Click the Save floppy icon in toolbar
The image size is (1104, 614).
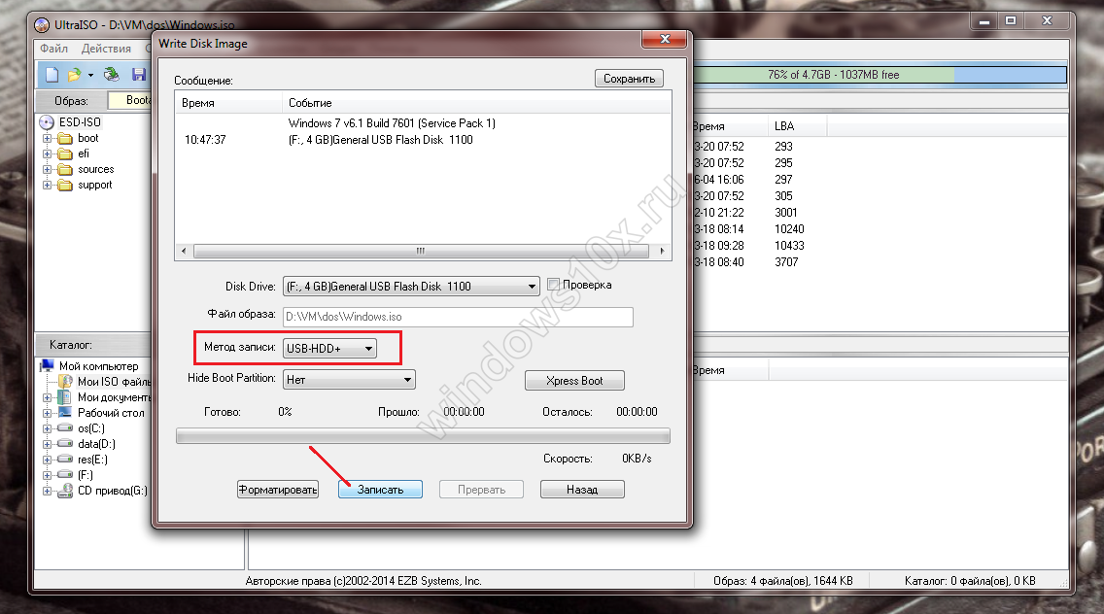click(x=139, y=75)
